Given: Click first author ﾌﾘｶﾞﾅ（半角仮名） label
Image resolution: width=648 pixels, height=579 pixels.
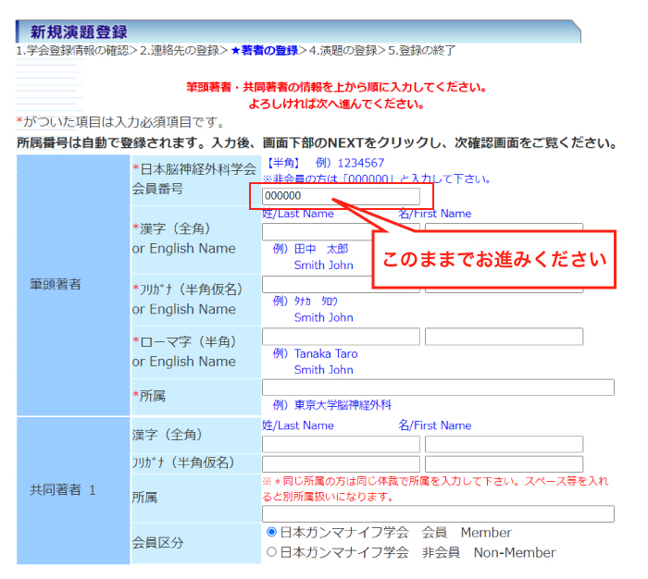Looking at the screenshot, I should [x=187, y=289].
